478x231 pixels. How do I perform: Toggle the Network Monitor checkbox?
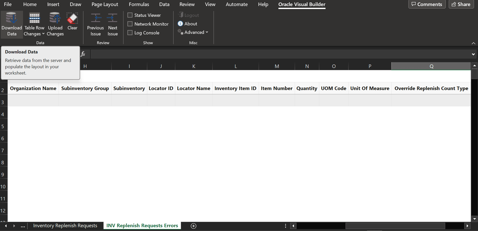point(130,24)
